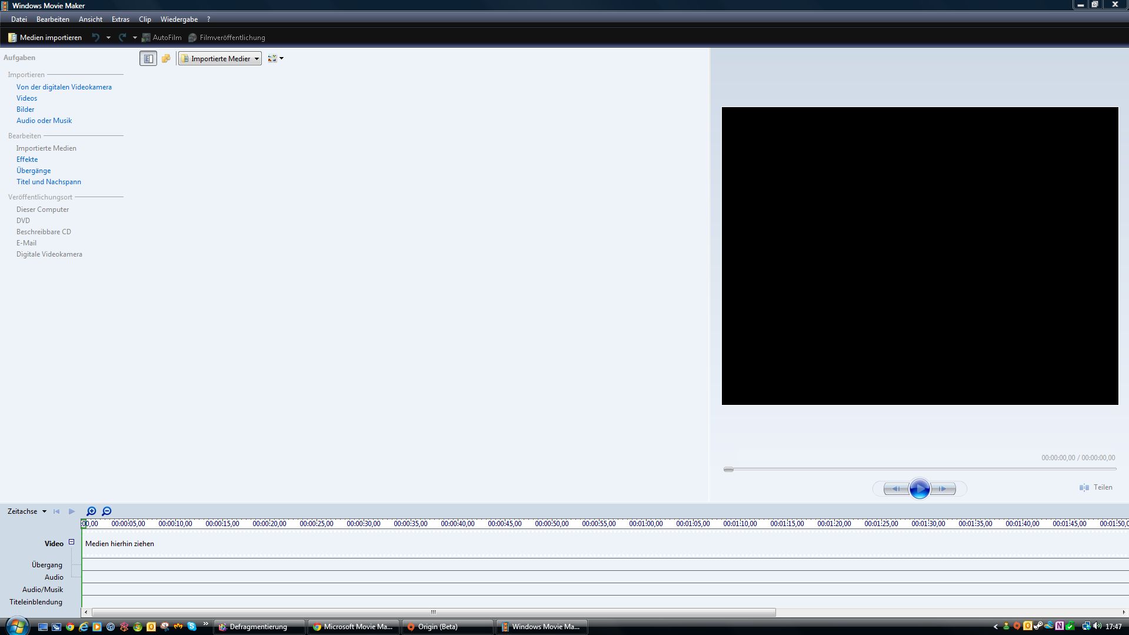This screenshot has height=635, width=1129.
Task: Open the views thumbnail dropdown button
Action: 275,58
